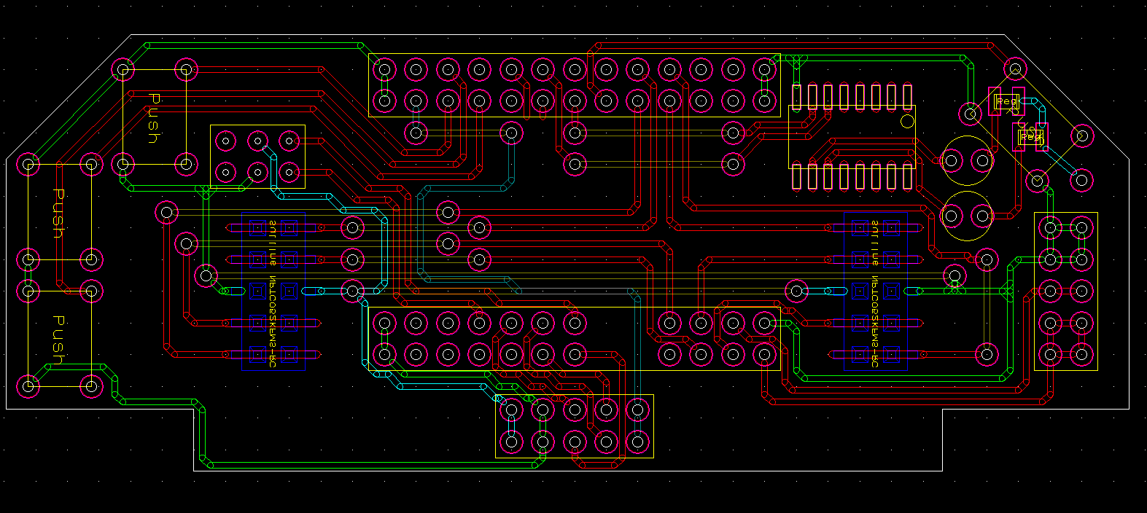Screen dimensions: 1147x513
Task: Select bottom-right pad of the bottom-center header
Action: coord(638,442)
